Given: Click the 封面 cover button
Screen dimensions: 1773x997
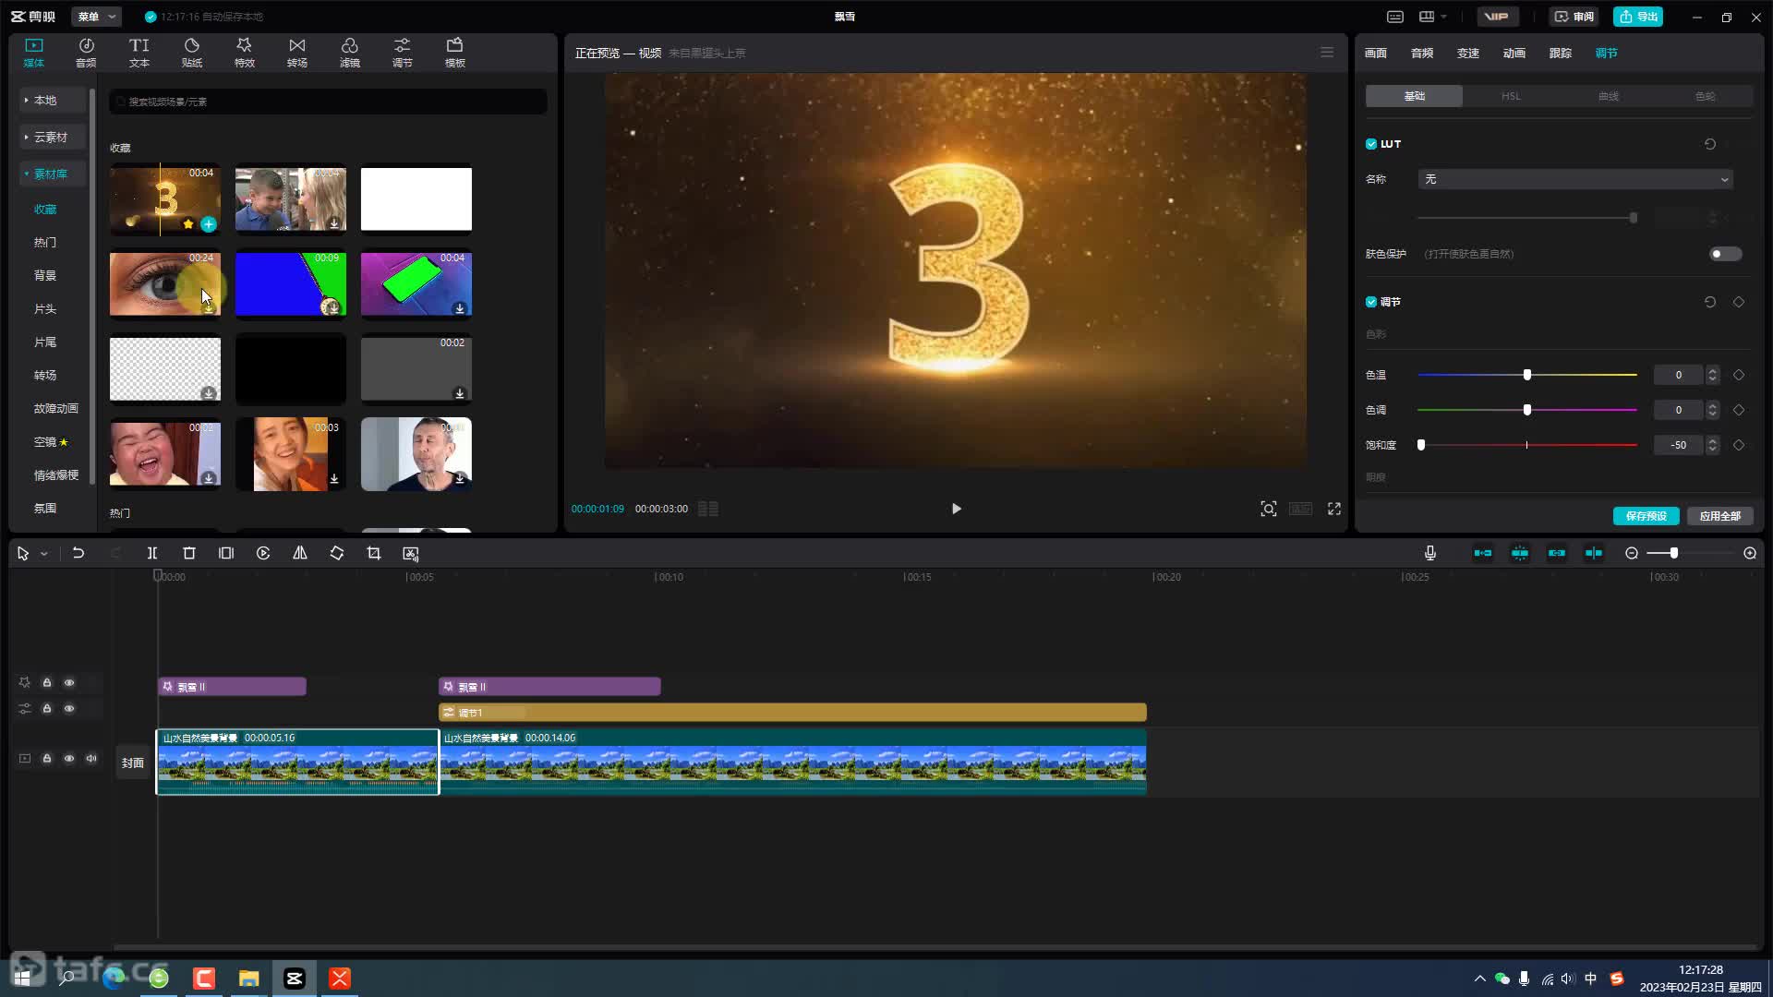Looking at the screenshot, I should click(133, 763).
